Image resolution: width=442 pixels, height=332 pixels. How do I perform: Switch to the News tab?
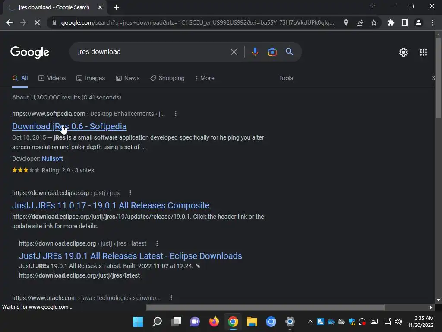[x=127, y=78]
